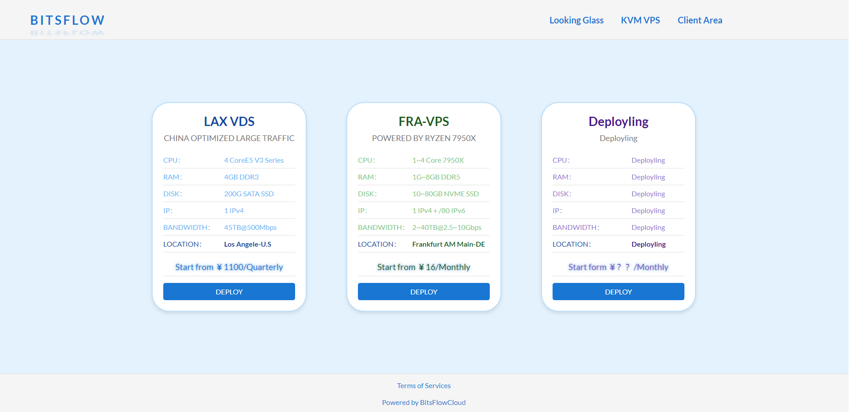Go to KVM VPS in navigation
849x412 pixels.
pos(640,20)
